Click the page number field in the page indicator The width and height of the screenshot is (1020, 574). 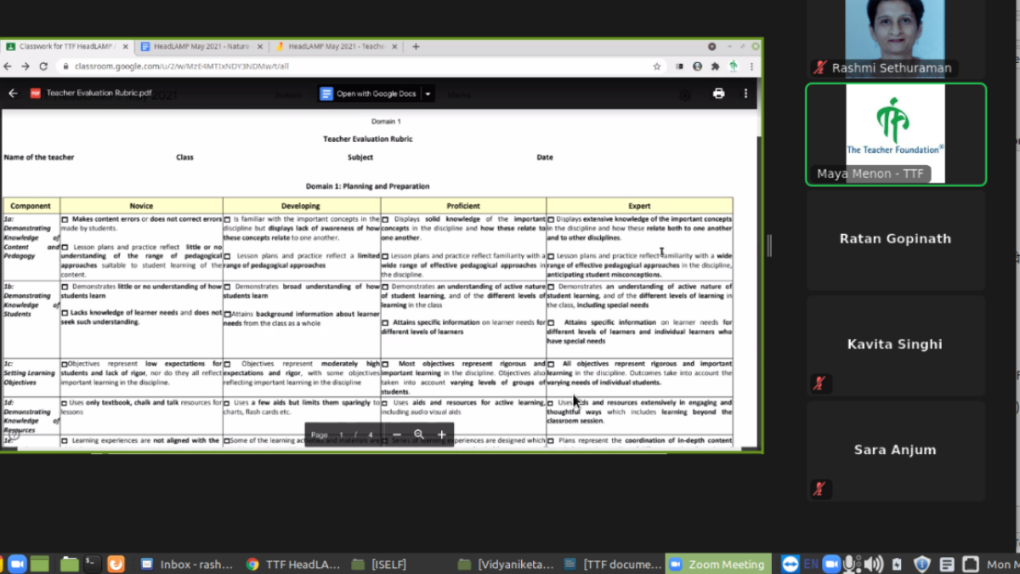click(342, 435)
